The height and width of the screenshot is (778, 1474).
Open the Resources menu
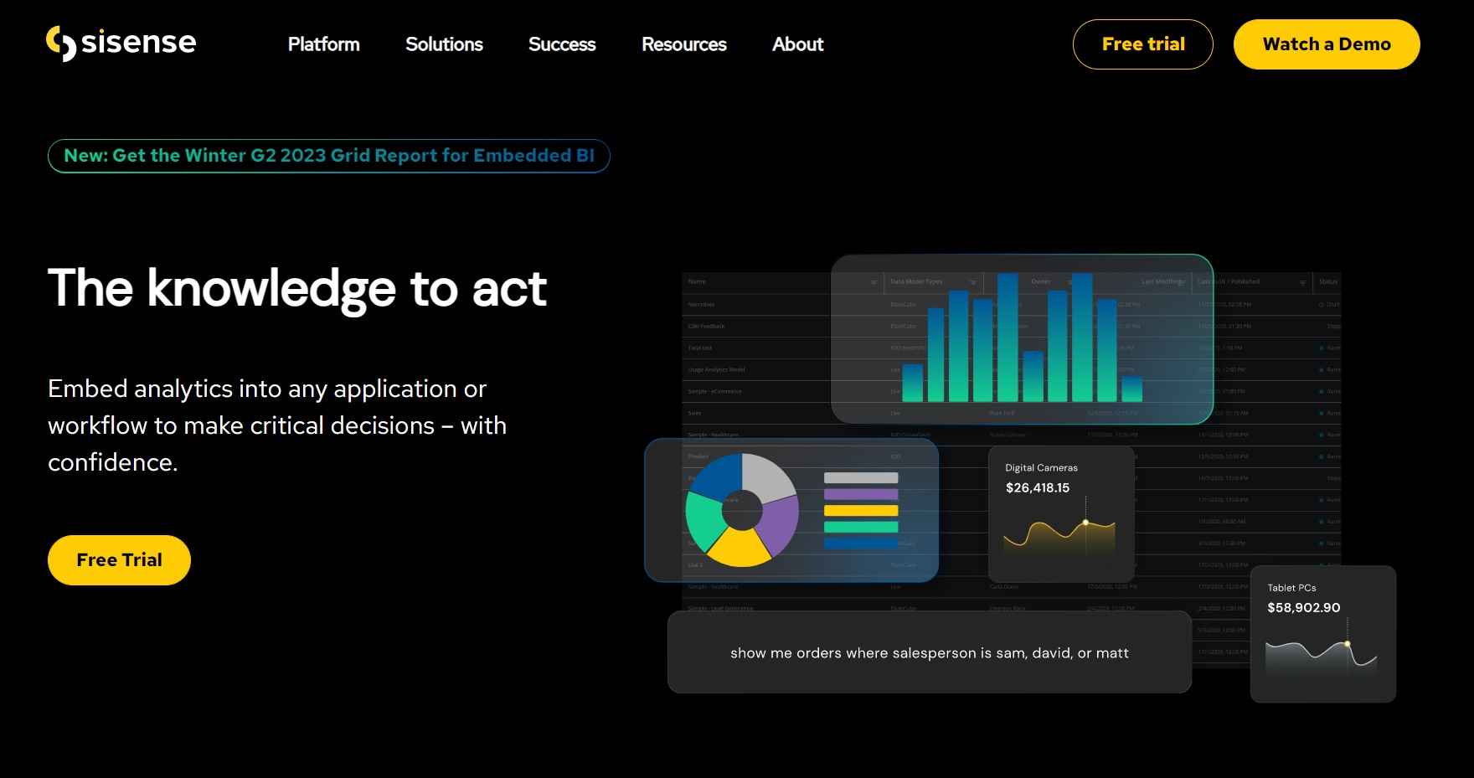coord(683,44)
